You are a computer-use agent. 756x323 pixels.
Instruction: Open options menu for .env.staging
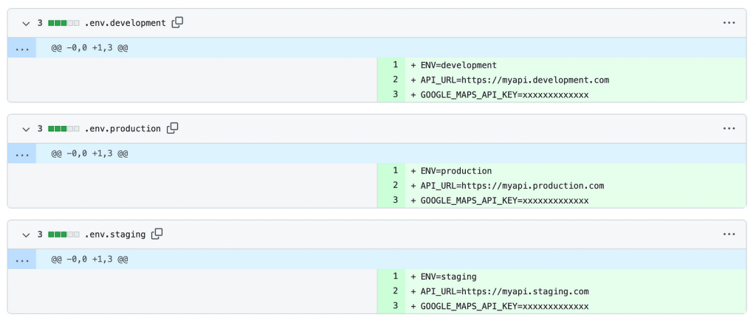(x=729, y=235)
